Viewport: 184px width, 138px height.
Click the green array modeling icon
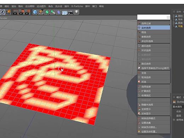(x=53, y=12)
